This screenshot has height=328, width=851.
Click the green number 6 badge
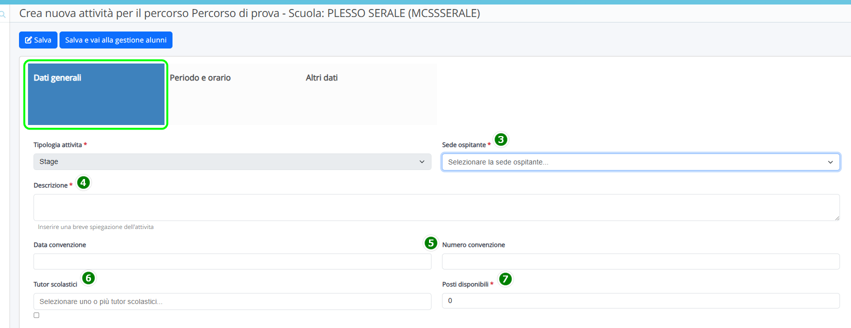tap(88, 278)
